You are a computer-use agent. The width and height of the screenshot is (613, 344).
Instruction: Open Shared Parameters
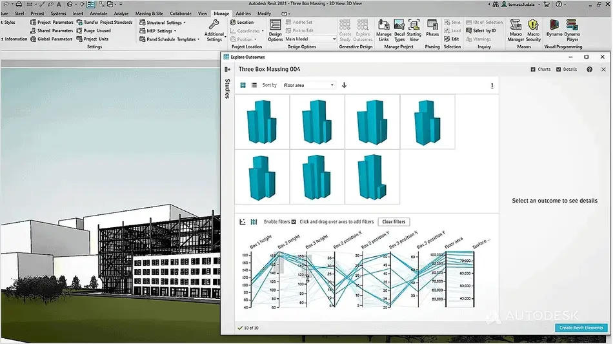coord(51,30)
